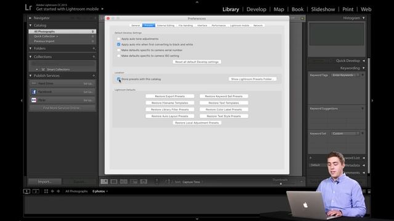
Task: Click Restore Filename Templates button
Action: coord(170,103)
